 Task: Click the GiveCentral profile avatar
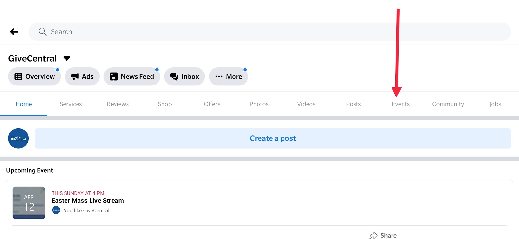pyautogui.click(x=18, y=138)
